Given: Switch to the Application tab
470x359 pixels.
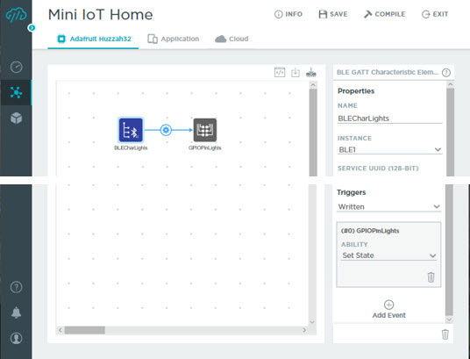Looking at the screenshot, I should point(174,39).
